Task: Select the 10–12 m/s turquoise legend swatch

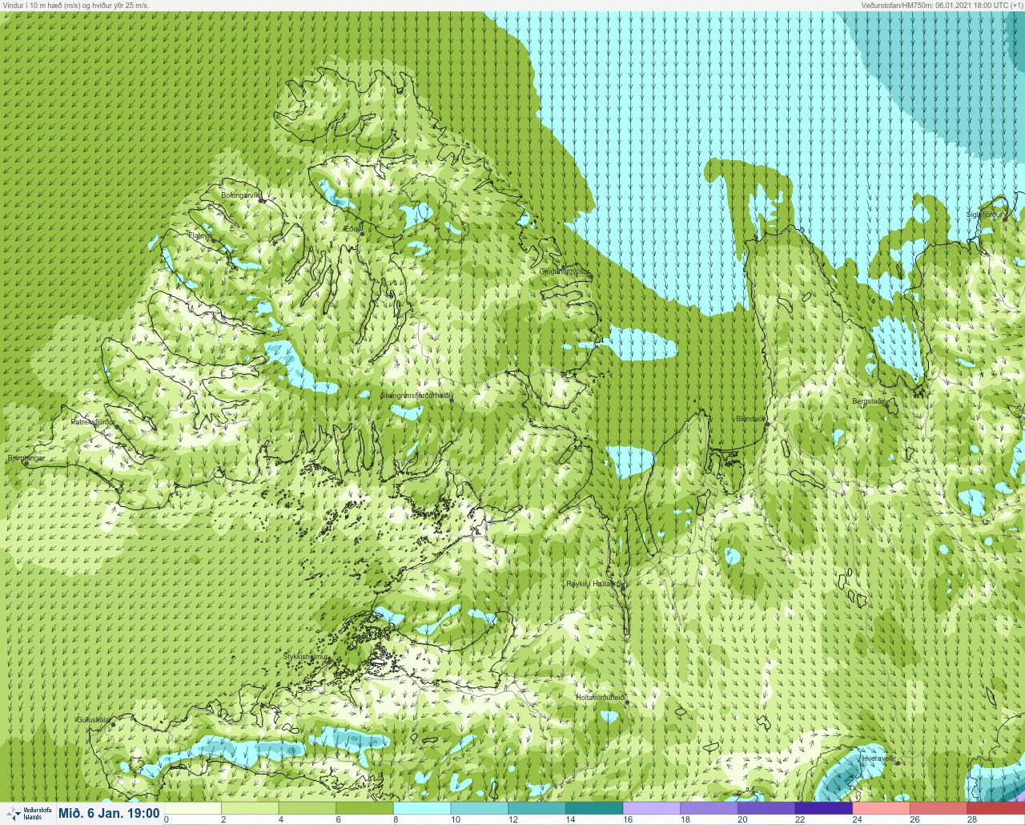Action: tap(480, 807)
